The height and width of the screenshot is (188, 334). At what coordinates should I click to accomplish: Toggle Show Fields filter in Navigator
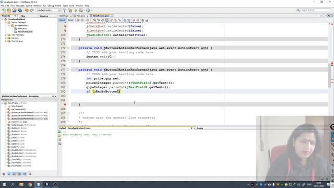[9, 174]
